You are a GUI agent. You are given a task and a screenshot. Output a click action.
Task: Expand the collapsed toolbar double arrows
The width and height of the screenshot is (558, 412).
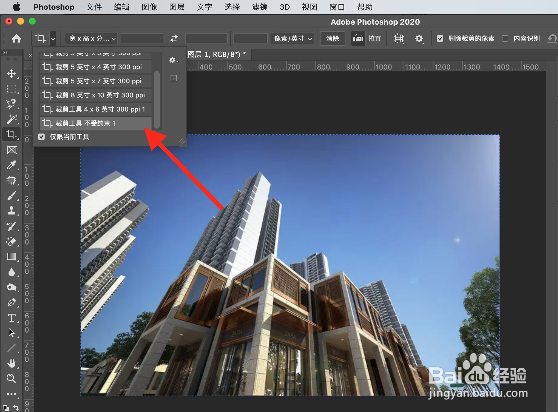(5, 53)
